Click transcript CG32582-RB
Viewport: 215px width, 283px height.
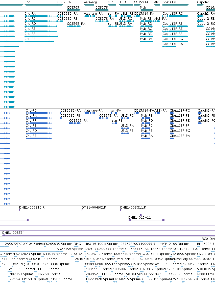pos(67,19)
